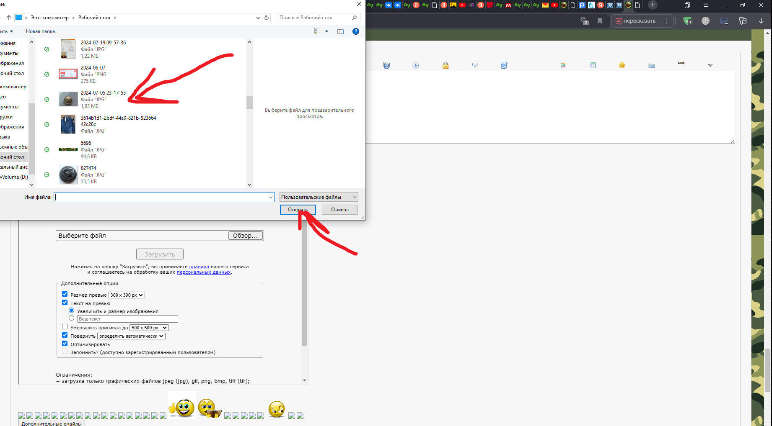772x426 pixels.
Task: Open the определить автоматически rotation dropdown
Action: [131, 336]
